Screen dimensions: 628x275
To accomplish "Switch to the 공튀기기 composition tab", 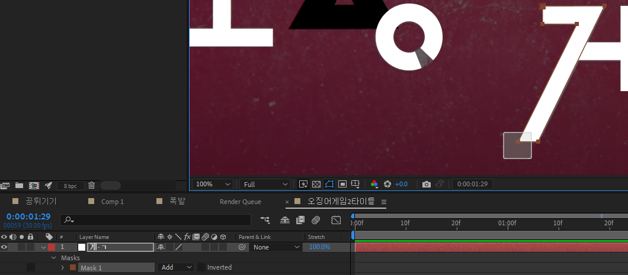I will [x=41, y=201].
